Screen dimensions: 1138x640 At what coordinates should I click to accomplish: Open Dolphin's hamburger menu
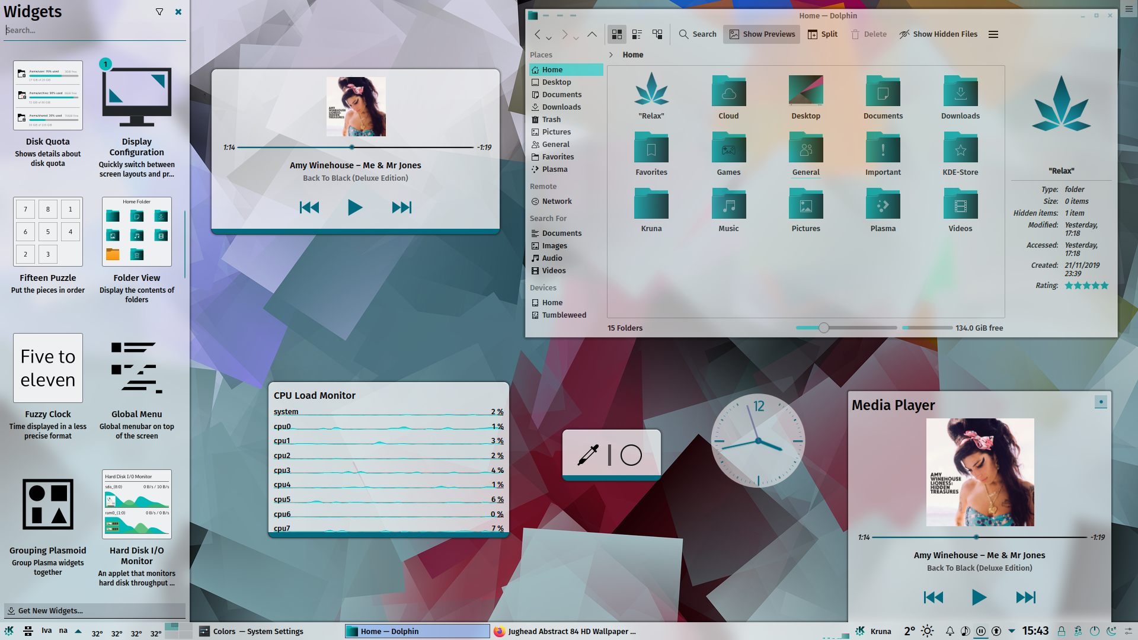[993, 34]
